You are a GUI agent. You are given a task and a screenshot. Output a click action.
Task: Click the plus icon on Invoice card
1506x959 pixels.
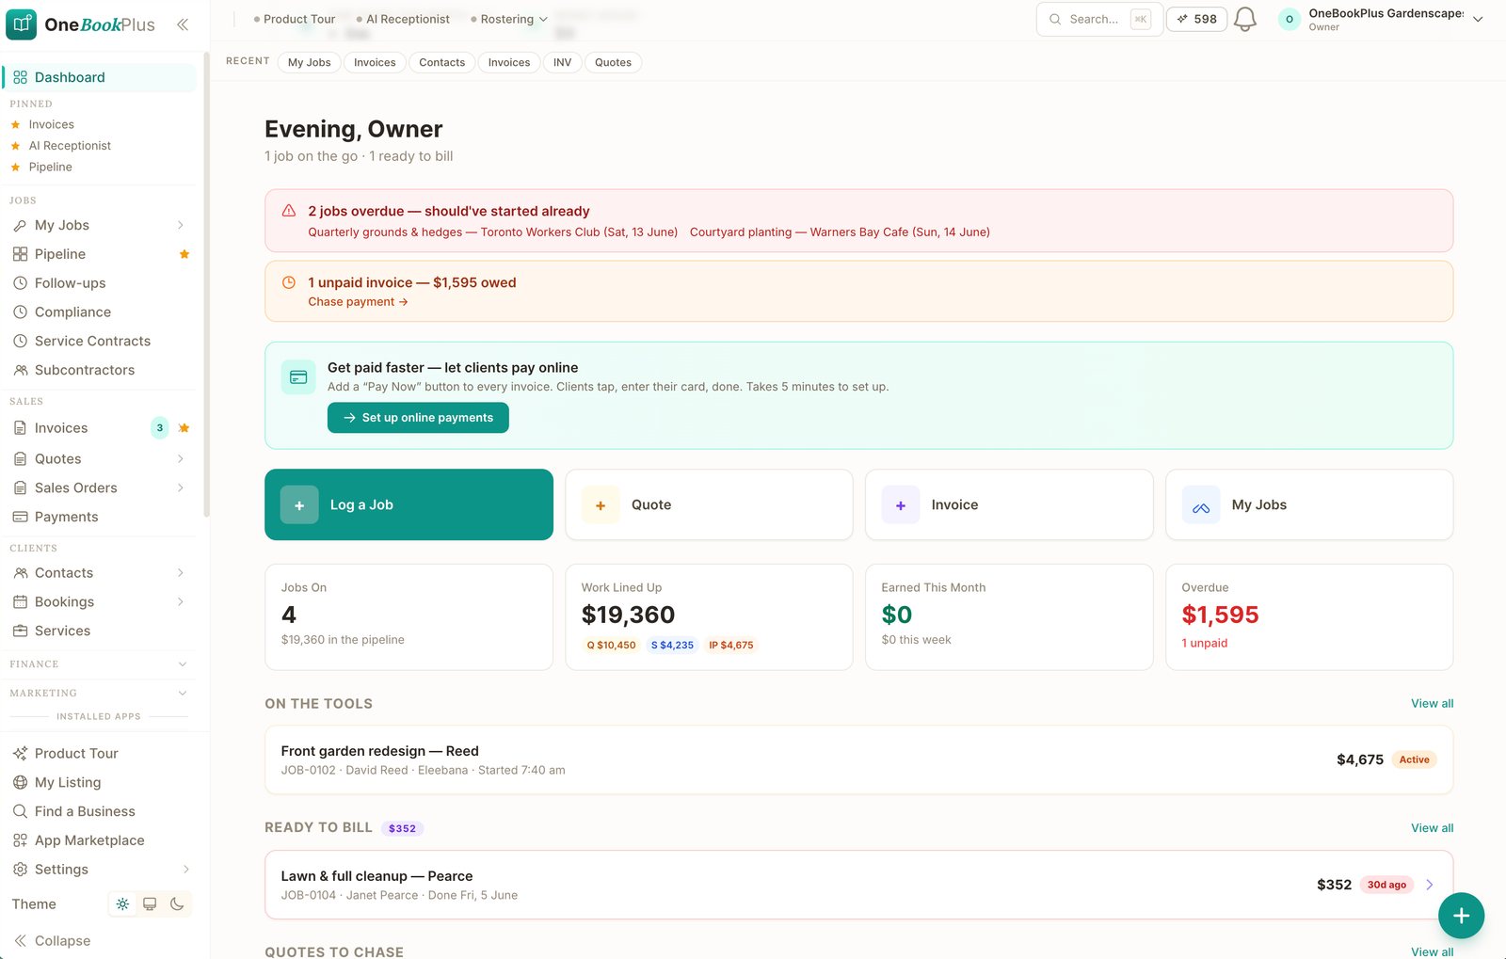click(901, 505)
